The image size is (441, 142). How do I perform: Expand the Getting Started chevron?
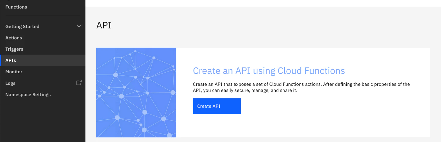click(x=79, y=26)
